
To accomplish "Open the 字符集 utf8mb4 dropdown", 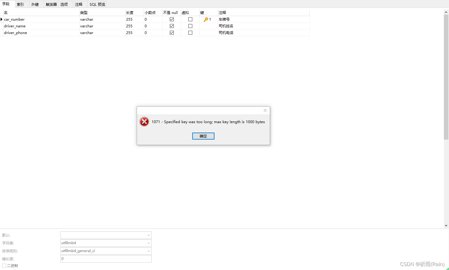I will [x=149, y=243].
